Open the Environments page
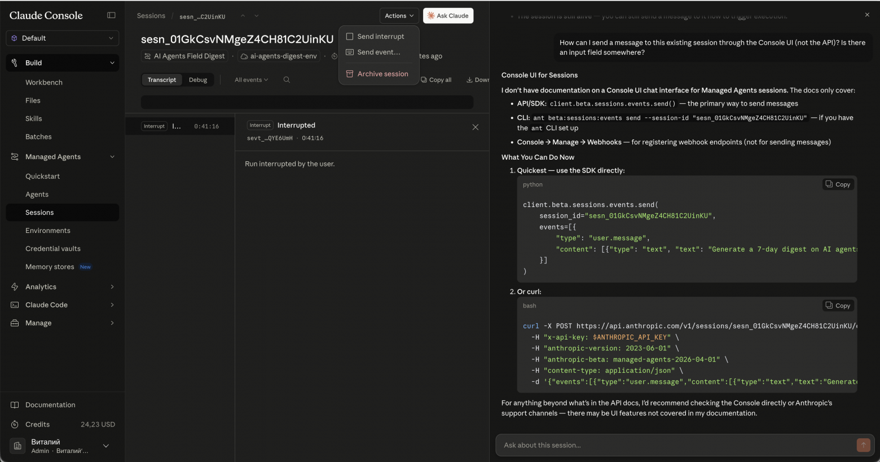880x462 pixels. pos(48,230)
